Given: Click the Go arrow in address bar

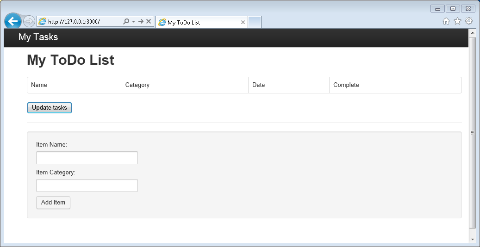Looking at the screenshot, I should [141, 21].
